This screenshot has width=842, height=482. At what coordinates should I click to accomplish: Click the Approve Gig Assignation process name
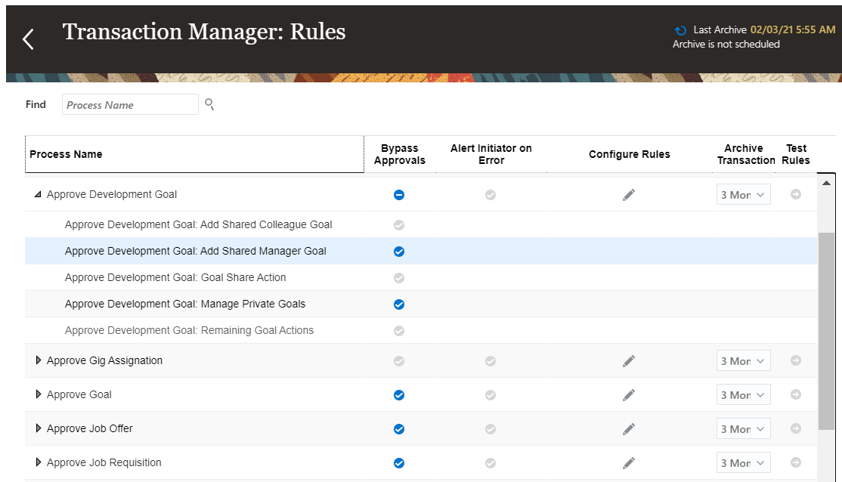(x=105, y=360)
